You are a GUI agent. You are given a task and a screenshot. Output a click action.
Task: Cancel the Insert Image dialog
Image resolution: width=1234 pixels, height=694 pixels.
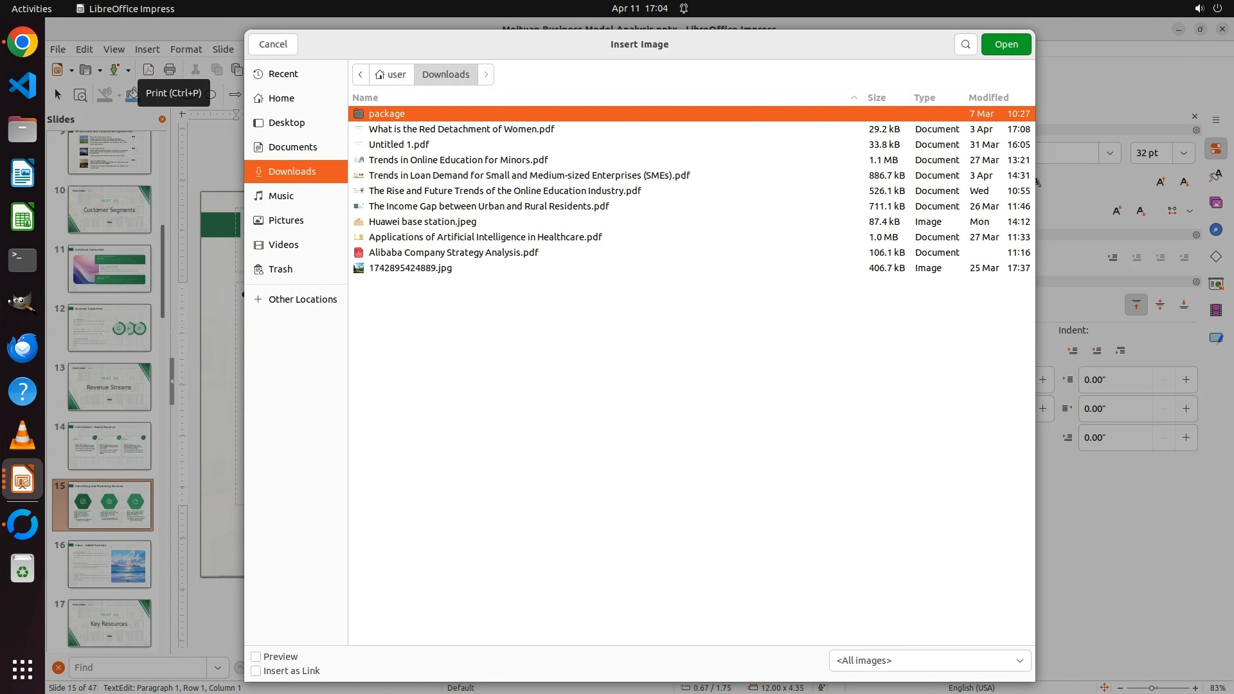(273, 44)
